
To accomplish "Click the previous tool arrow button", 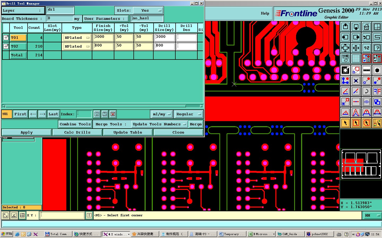I will click(x=33, y=114).
